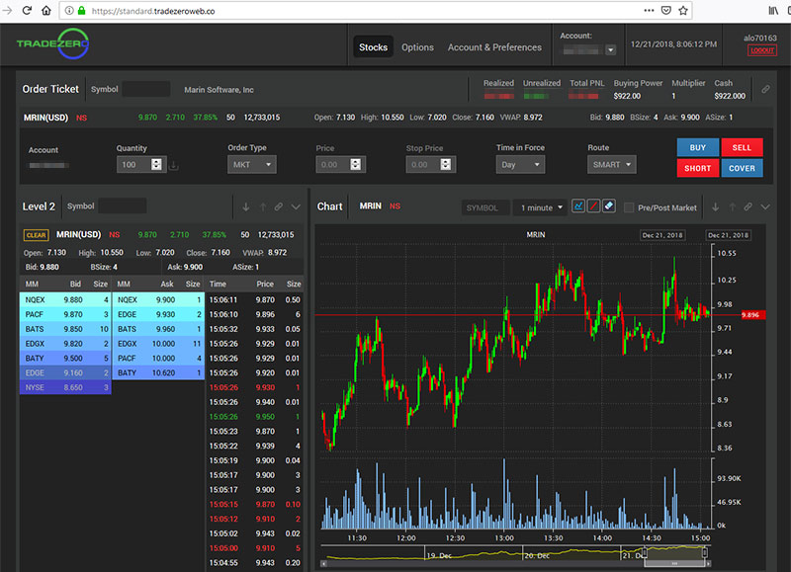Click the red SELL button
The image size is (791, 572).
tap(743, 147)
